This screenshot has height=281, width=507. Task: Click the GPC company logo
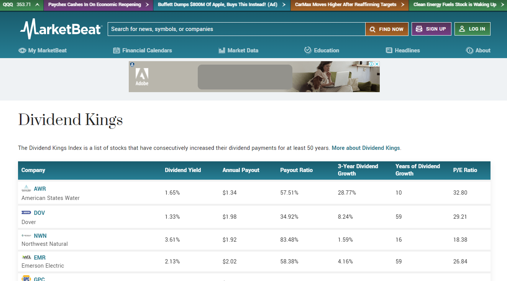[26, 278]
